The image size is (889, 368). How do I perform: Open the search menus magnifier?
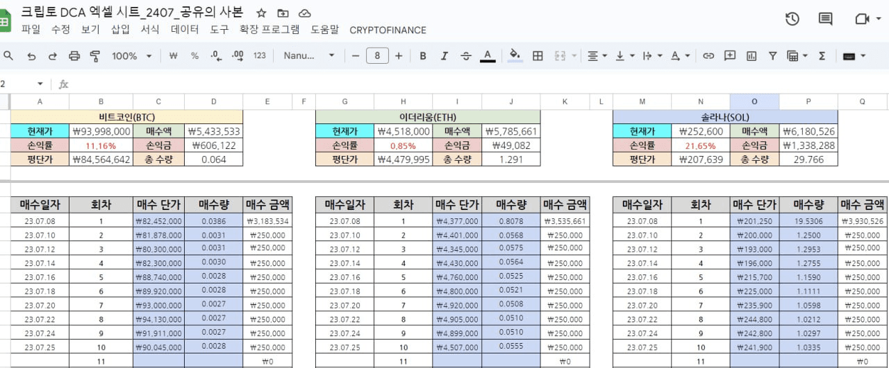(x=8, y=55)
